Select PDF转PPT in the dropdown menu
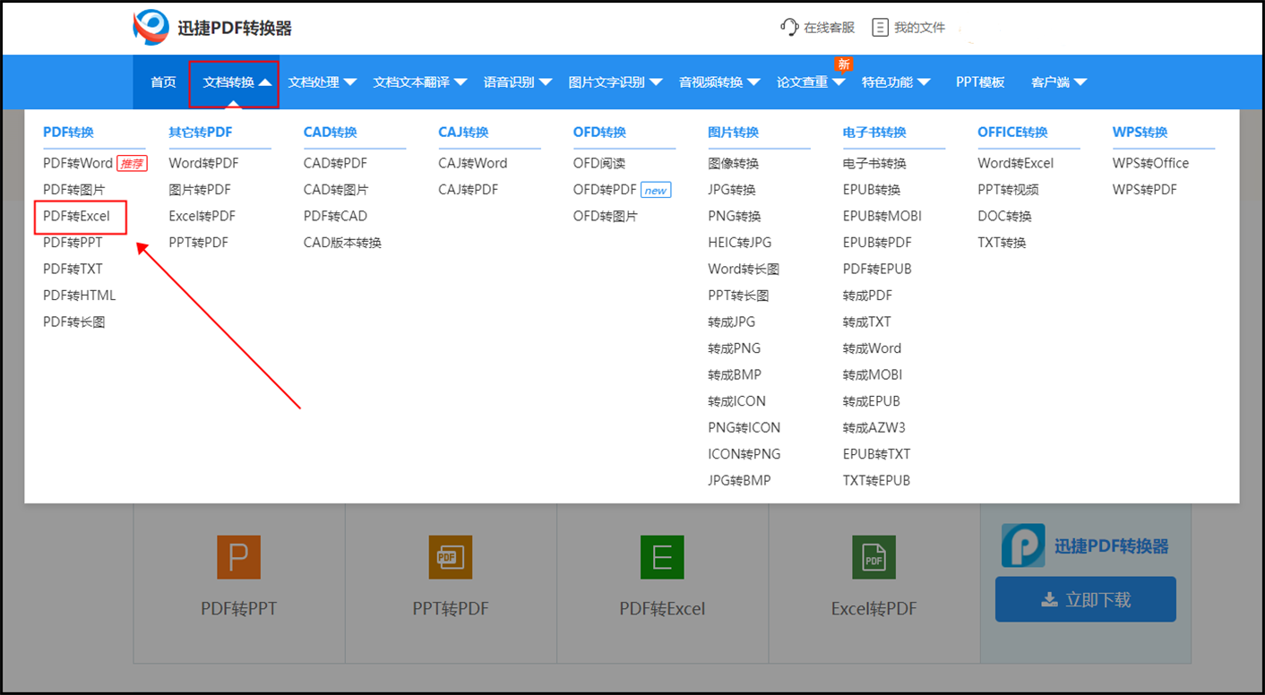This screenshot has height=695, width=1265. click(73, 243)
